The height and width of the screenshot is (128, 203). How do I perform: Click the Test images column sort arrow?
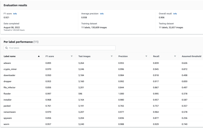(x=112, y=56)
